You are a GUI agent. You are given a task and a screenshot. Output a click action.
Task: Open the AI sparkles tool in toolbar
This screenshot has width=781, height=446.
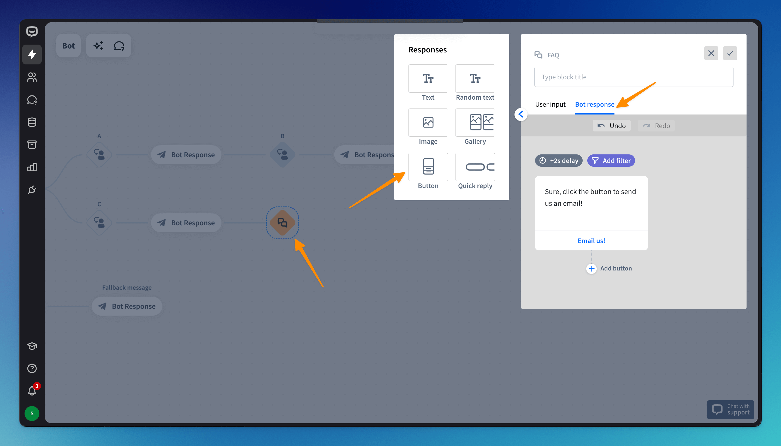tap(98, 46)
